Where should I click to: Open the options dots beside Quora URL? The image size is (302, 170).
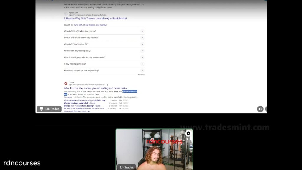(107, 85)
